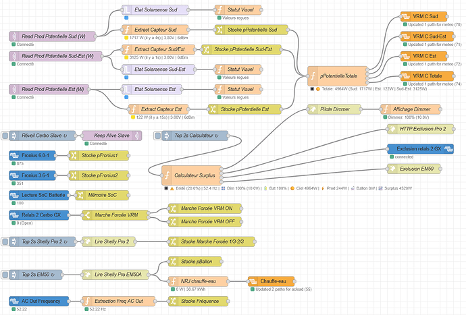Click the function icon on Affichage Dimmer node
The image size is (466, 315).
pos(386,109)
